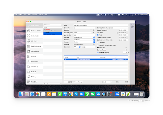This screenshot has height=115, width=163.
Task: Click the contact person icon
Action: 94,30
